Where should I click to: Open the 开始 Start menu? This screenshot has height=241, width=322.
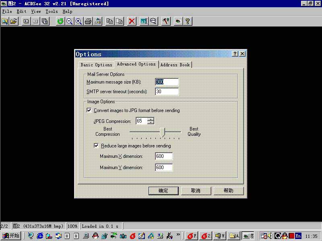point(11,236)
